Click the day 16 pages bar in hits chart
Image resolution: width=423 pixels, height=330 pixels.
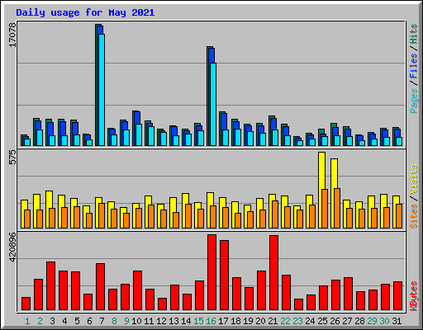click(x=213, y=105)
